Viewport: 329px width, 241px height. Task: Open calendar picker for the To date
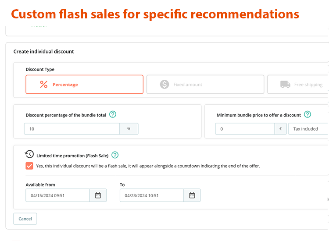[192, 195]
